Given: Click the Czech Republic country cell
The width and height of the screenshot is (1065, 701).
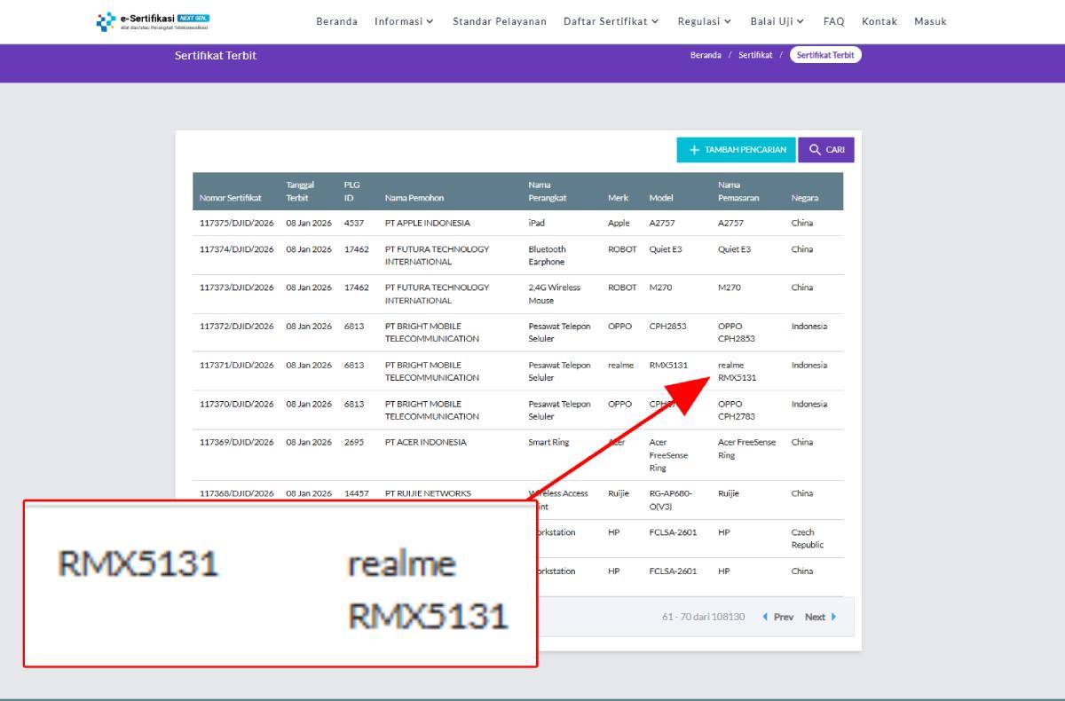Looking at the screenshot, I should [x=808, y=539].
